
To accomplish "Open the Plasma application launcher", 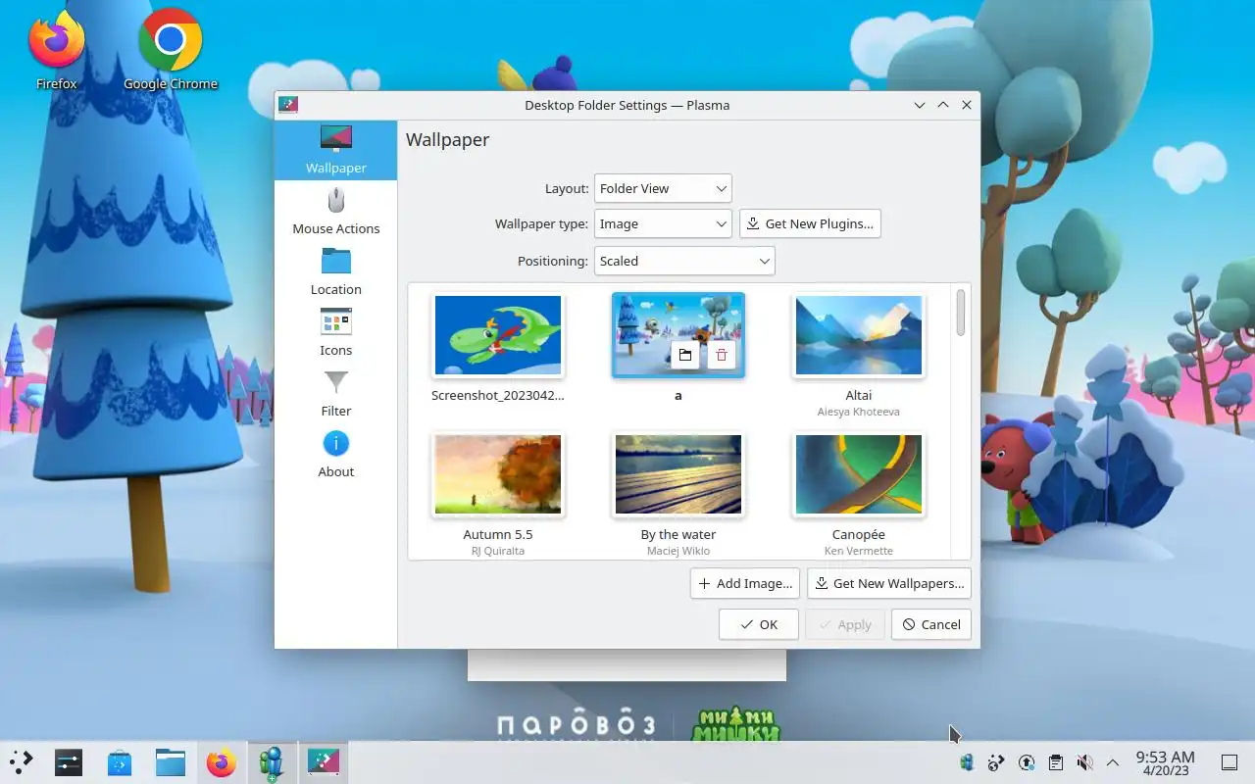I will click(21, 761).
